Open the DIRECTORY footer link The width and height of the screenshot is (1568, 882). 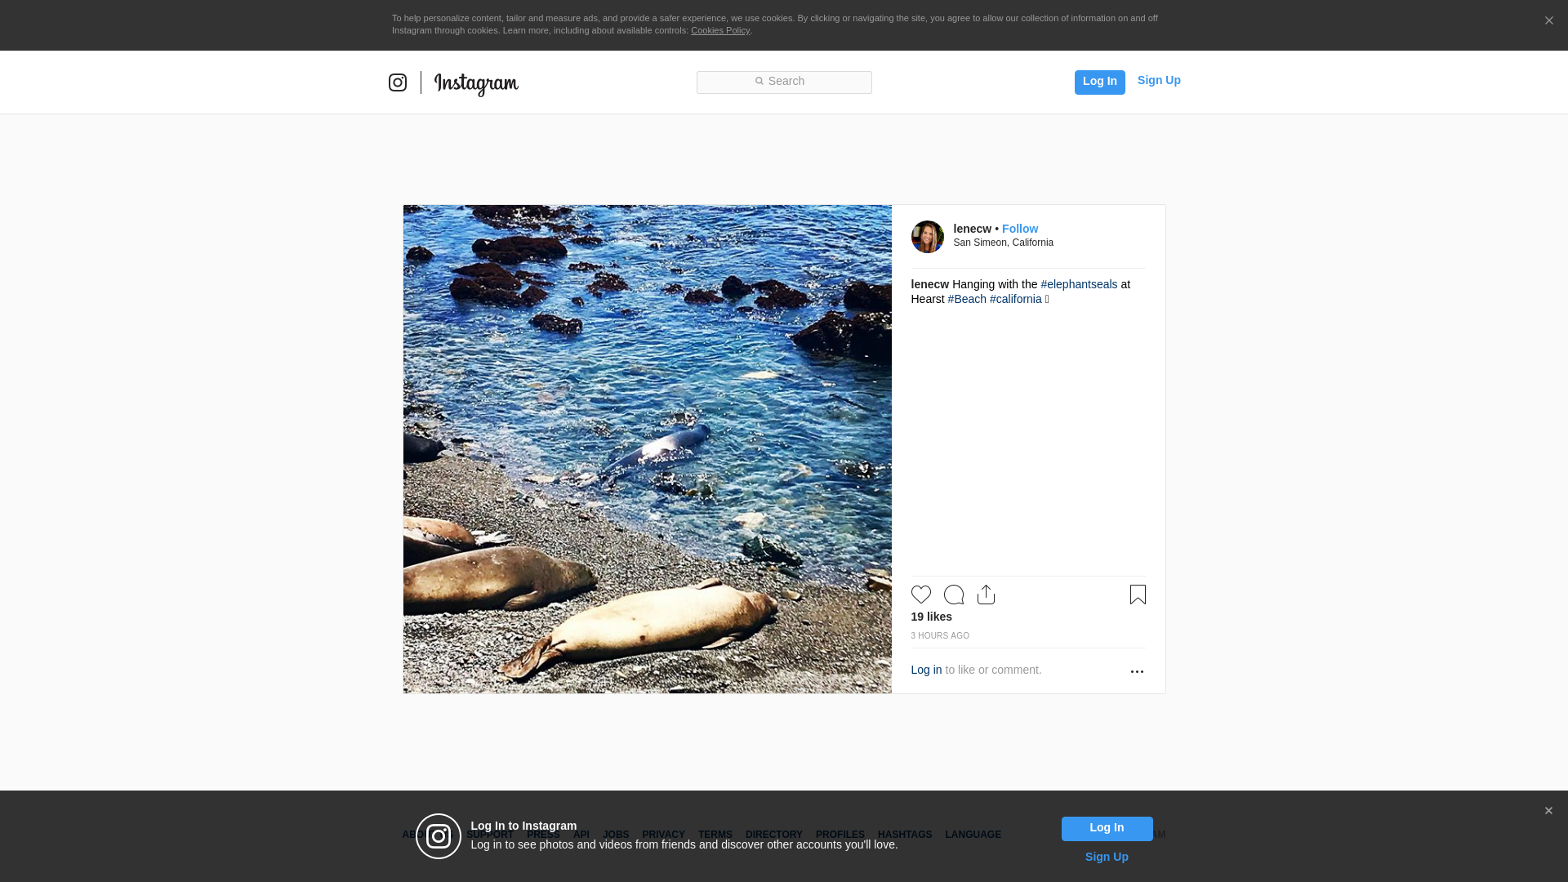(773, 835)
